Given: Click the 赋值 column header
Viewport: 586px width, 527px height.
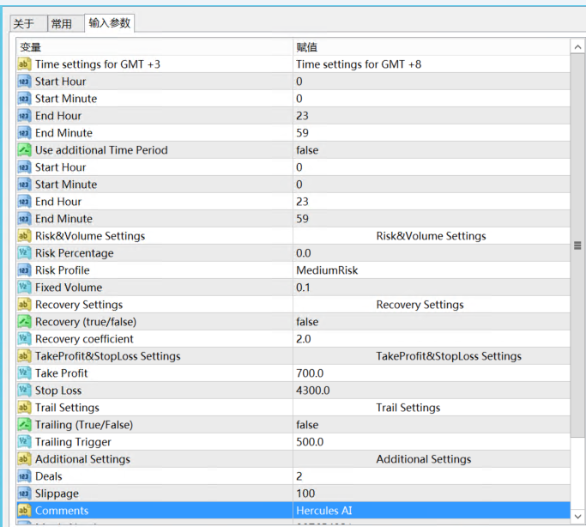Looking at the screenshot, I should [432, 47].
